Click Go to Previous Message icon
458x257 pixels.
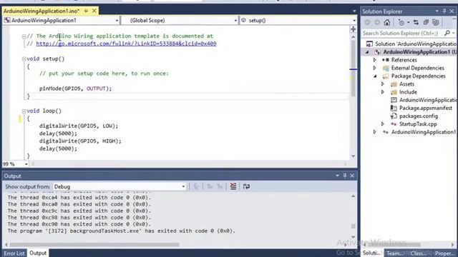tap(210, 186)
